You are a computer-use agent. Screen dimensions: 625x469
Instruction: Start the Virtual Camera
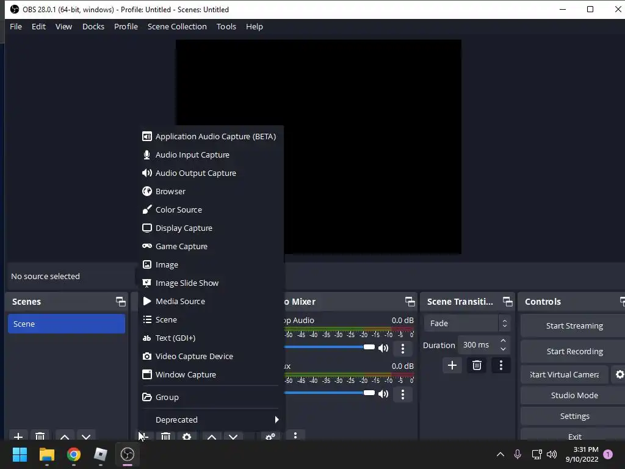pyautogui.click(x=565, y=374)
